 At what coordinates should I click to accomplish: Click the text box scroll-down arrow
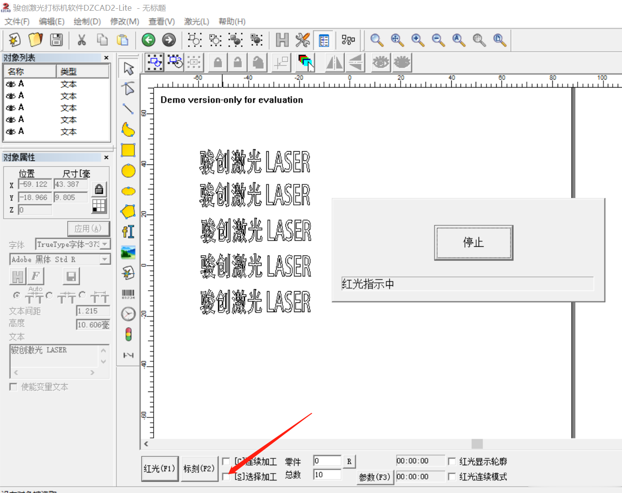103,362
